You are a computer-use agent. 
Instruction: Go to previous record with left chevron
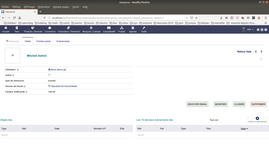pos(256,51)
